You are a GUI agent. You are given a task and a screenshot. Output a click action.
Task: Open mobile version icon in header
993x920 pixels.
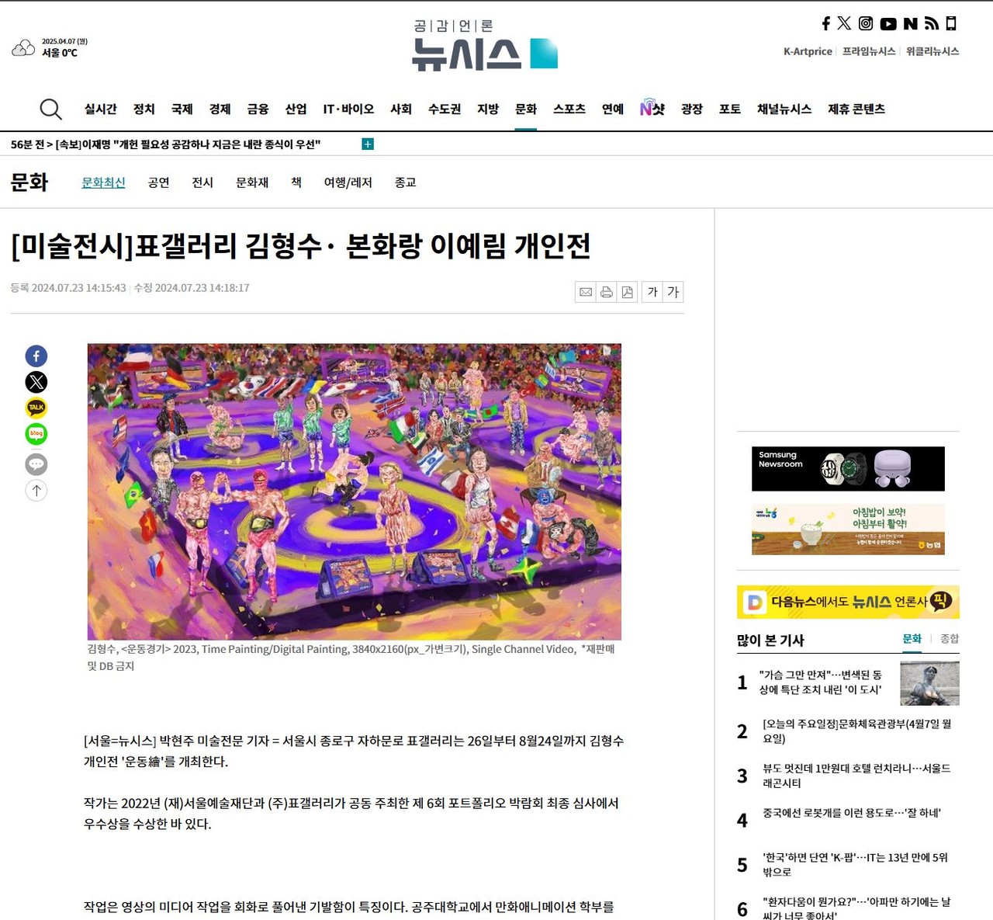(x=951, y=23)
